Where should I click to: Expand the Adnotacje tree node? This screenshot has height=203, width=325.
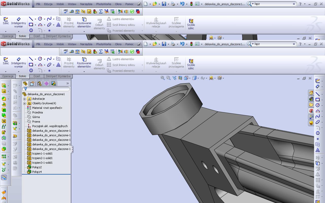pos(25,99)
